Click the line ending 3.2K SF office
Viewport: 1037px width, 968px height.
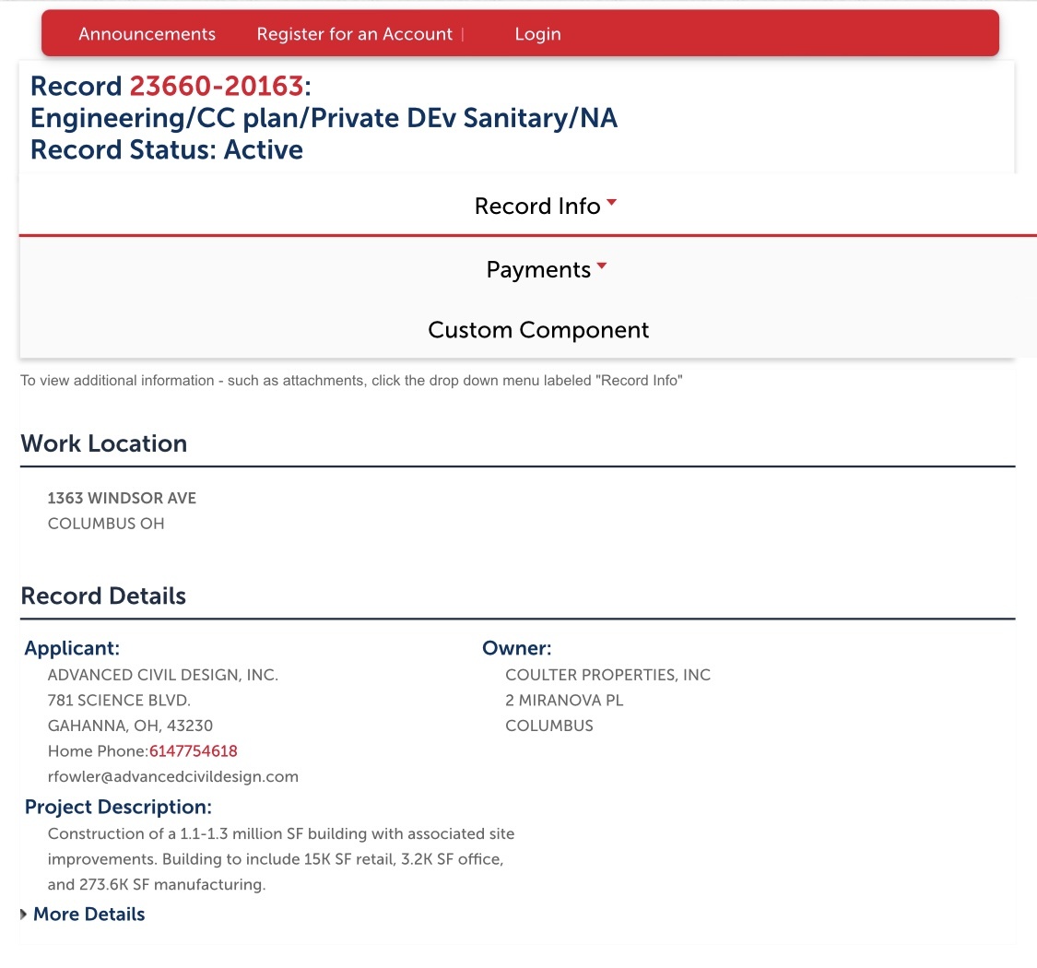[276, 859]
